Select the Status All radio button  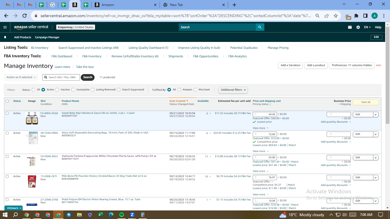click(34, 90)
